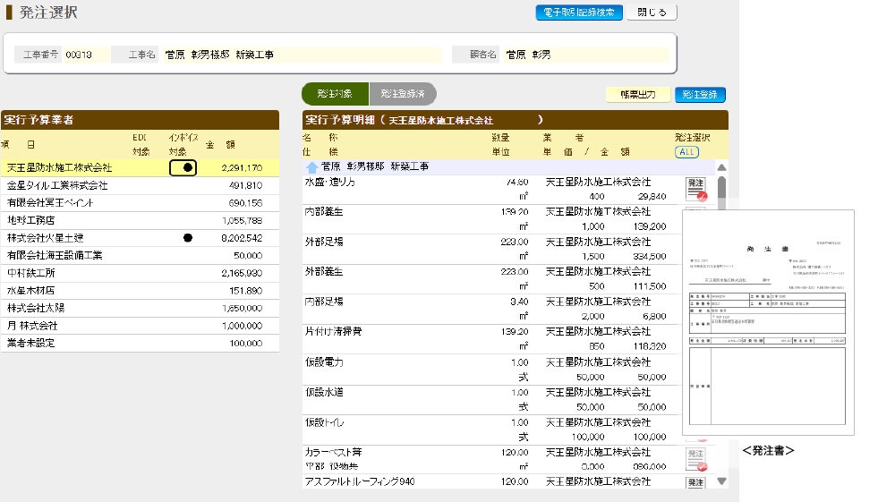This screenshot has height=502, width=895.
Task: Click the amount 8,202,542
Action: click(242, 238)
